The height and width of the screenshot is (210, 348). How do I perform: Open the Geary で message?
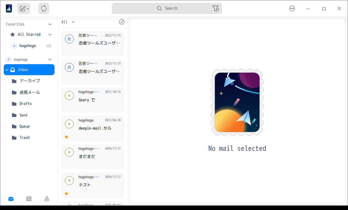tap(93, 100)
